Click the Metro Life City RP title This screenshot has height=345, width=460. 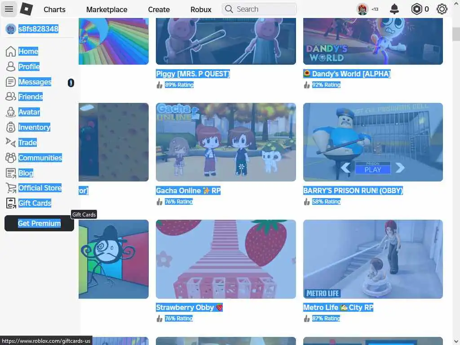tap(338, 307)
